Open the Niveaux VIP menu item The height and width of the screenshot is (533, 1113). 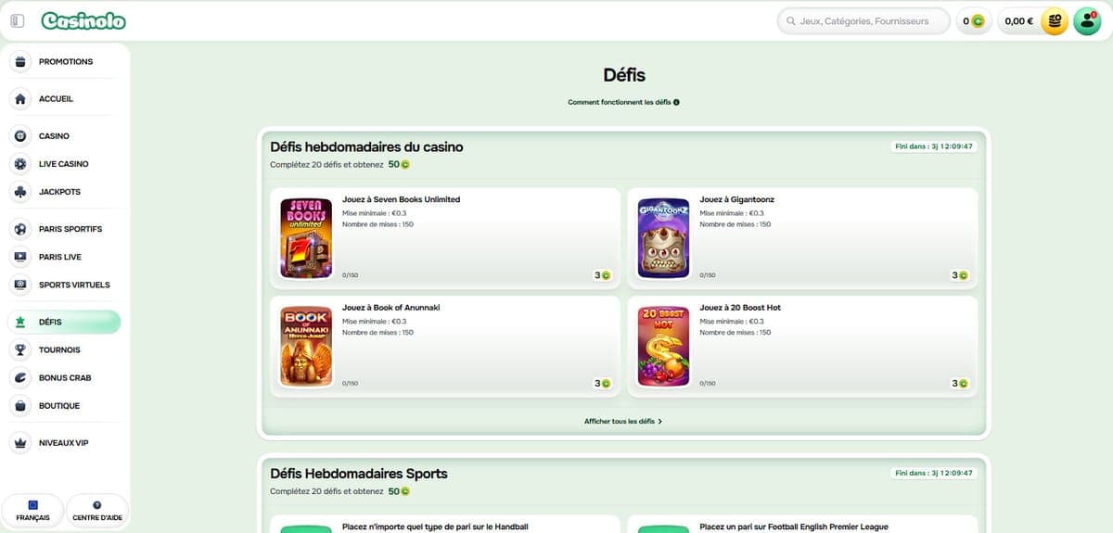tap(65, 443)
